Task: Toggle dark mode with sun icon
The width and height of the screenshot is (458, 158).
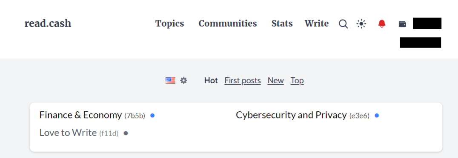Action: (x=361, y=24)
